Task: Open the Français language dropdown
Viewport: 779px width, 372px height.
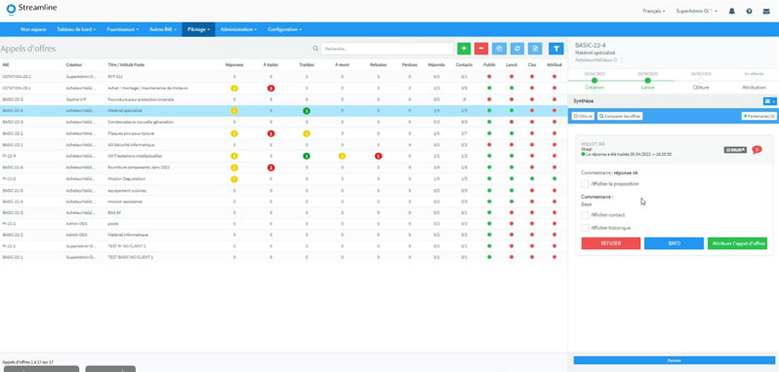Action: click(654, 11)
